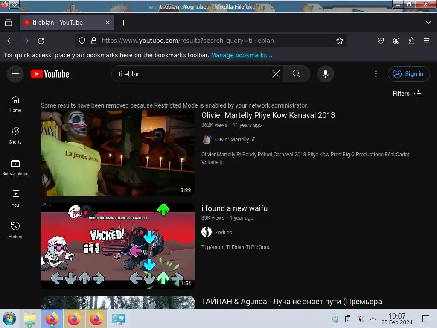Image resolution: width=437 pixels, height=328 pixels.
Task: Open the clipboard icon in system tray
Action: [x=348, y=319]
